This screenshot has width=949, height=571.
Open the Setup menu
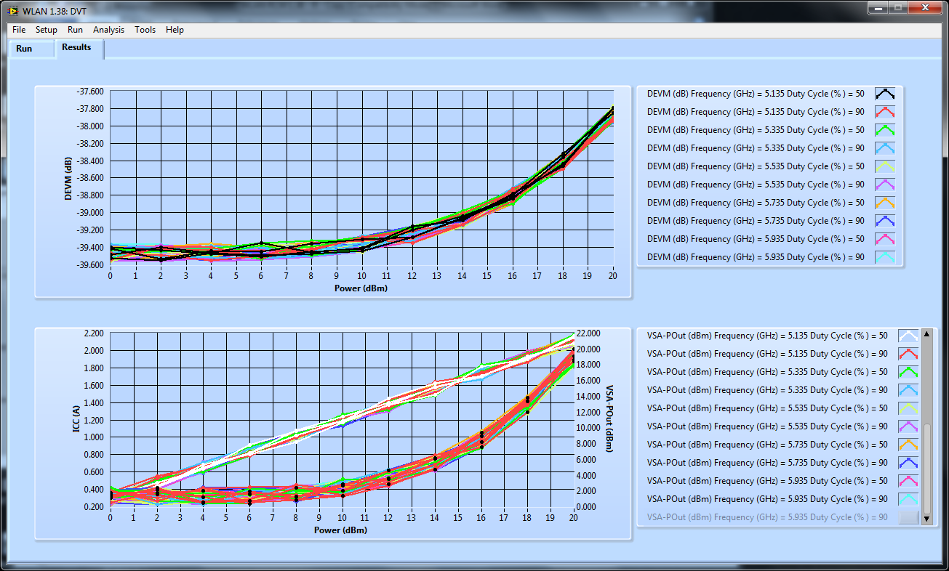tap(47, 30)
